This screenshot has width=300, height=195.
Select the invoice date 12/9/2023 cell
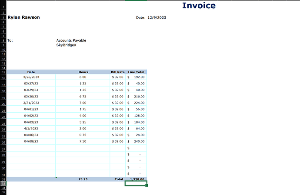pyautogui.click(x=157, y=18)
